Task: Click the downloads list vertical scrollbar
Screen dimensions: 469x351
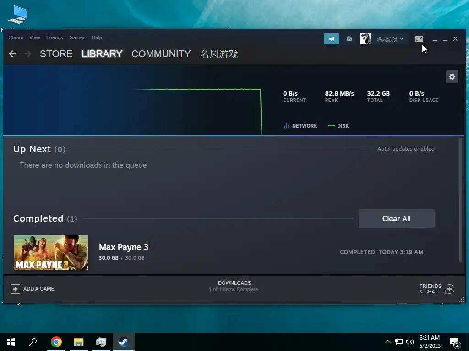Action: pos(461,200)
